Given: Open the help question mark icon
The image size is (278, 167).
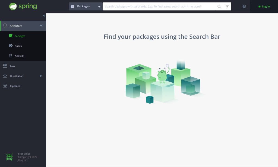Looking at the screenshot, I should coord(244,7).
